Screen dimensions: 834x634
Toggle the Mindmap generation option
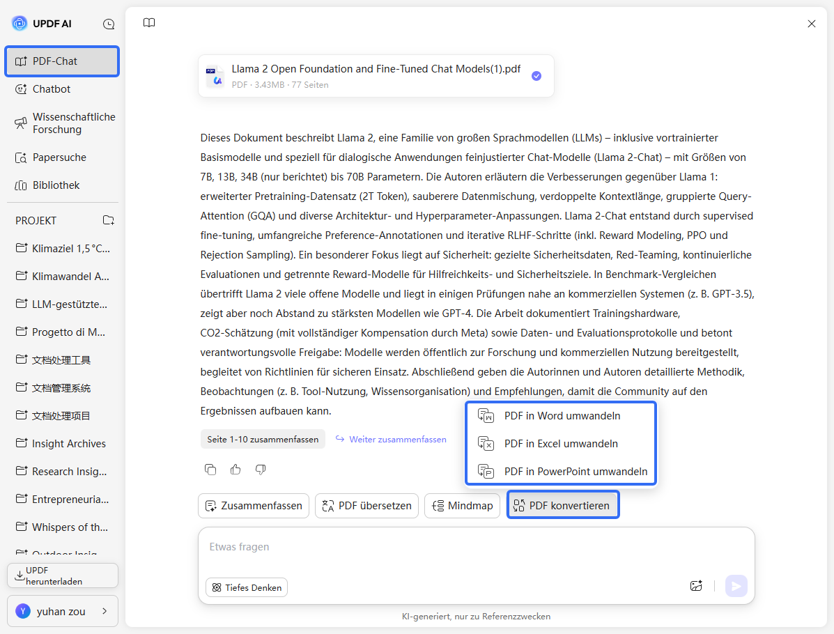462,505
